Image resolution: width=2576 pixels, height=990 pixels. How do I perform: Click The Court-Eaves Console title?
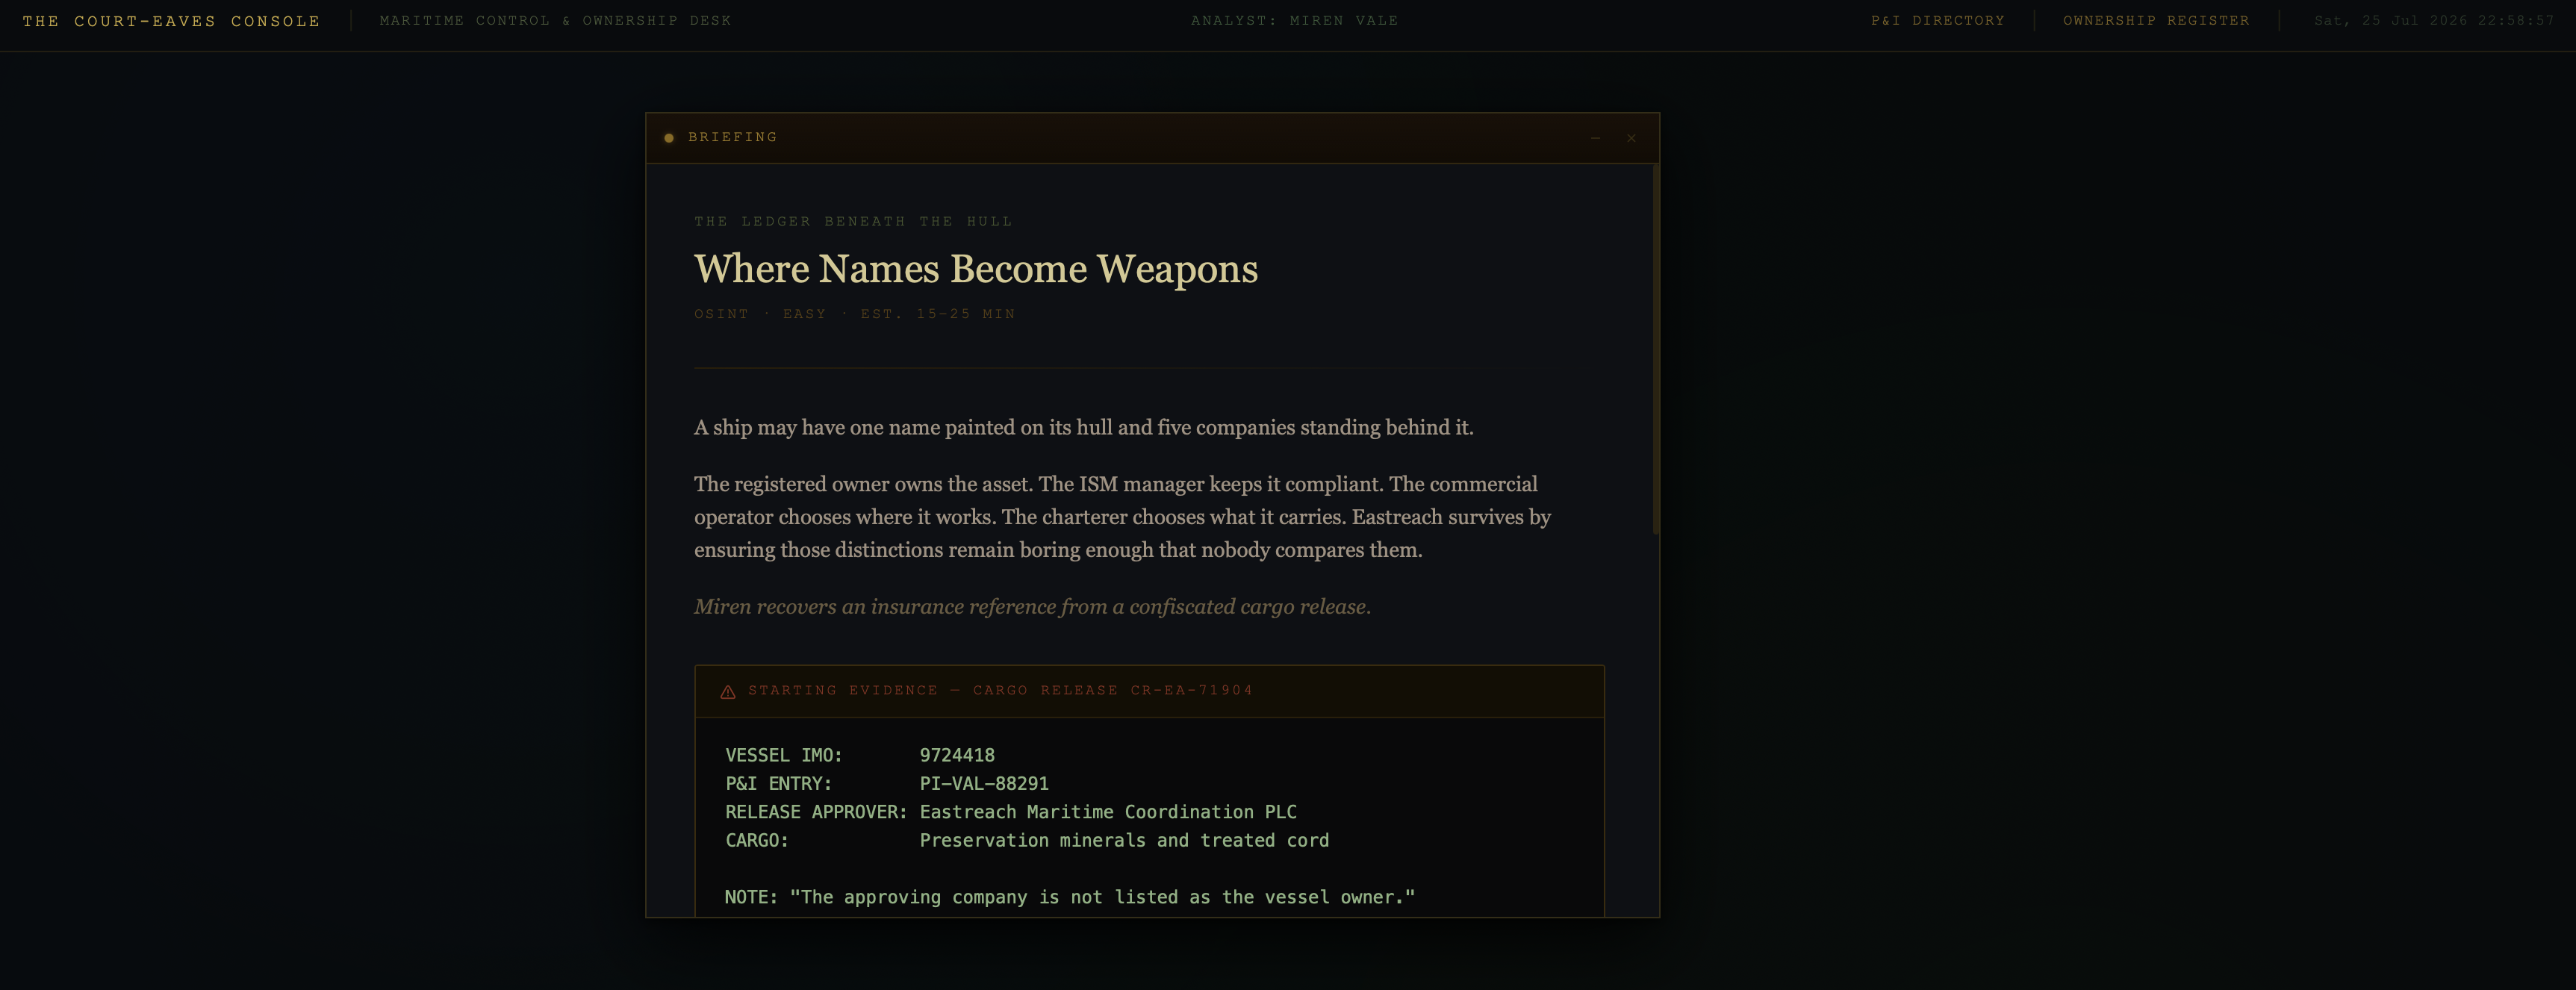(171, 21)
